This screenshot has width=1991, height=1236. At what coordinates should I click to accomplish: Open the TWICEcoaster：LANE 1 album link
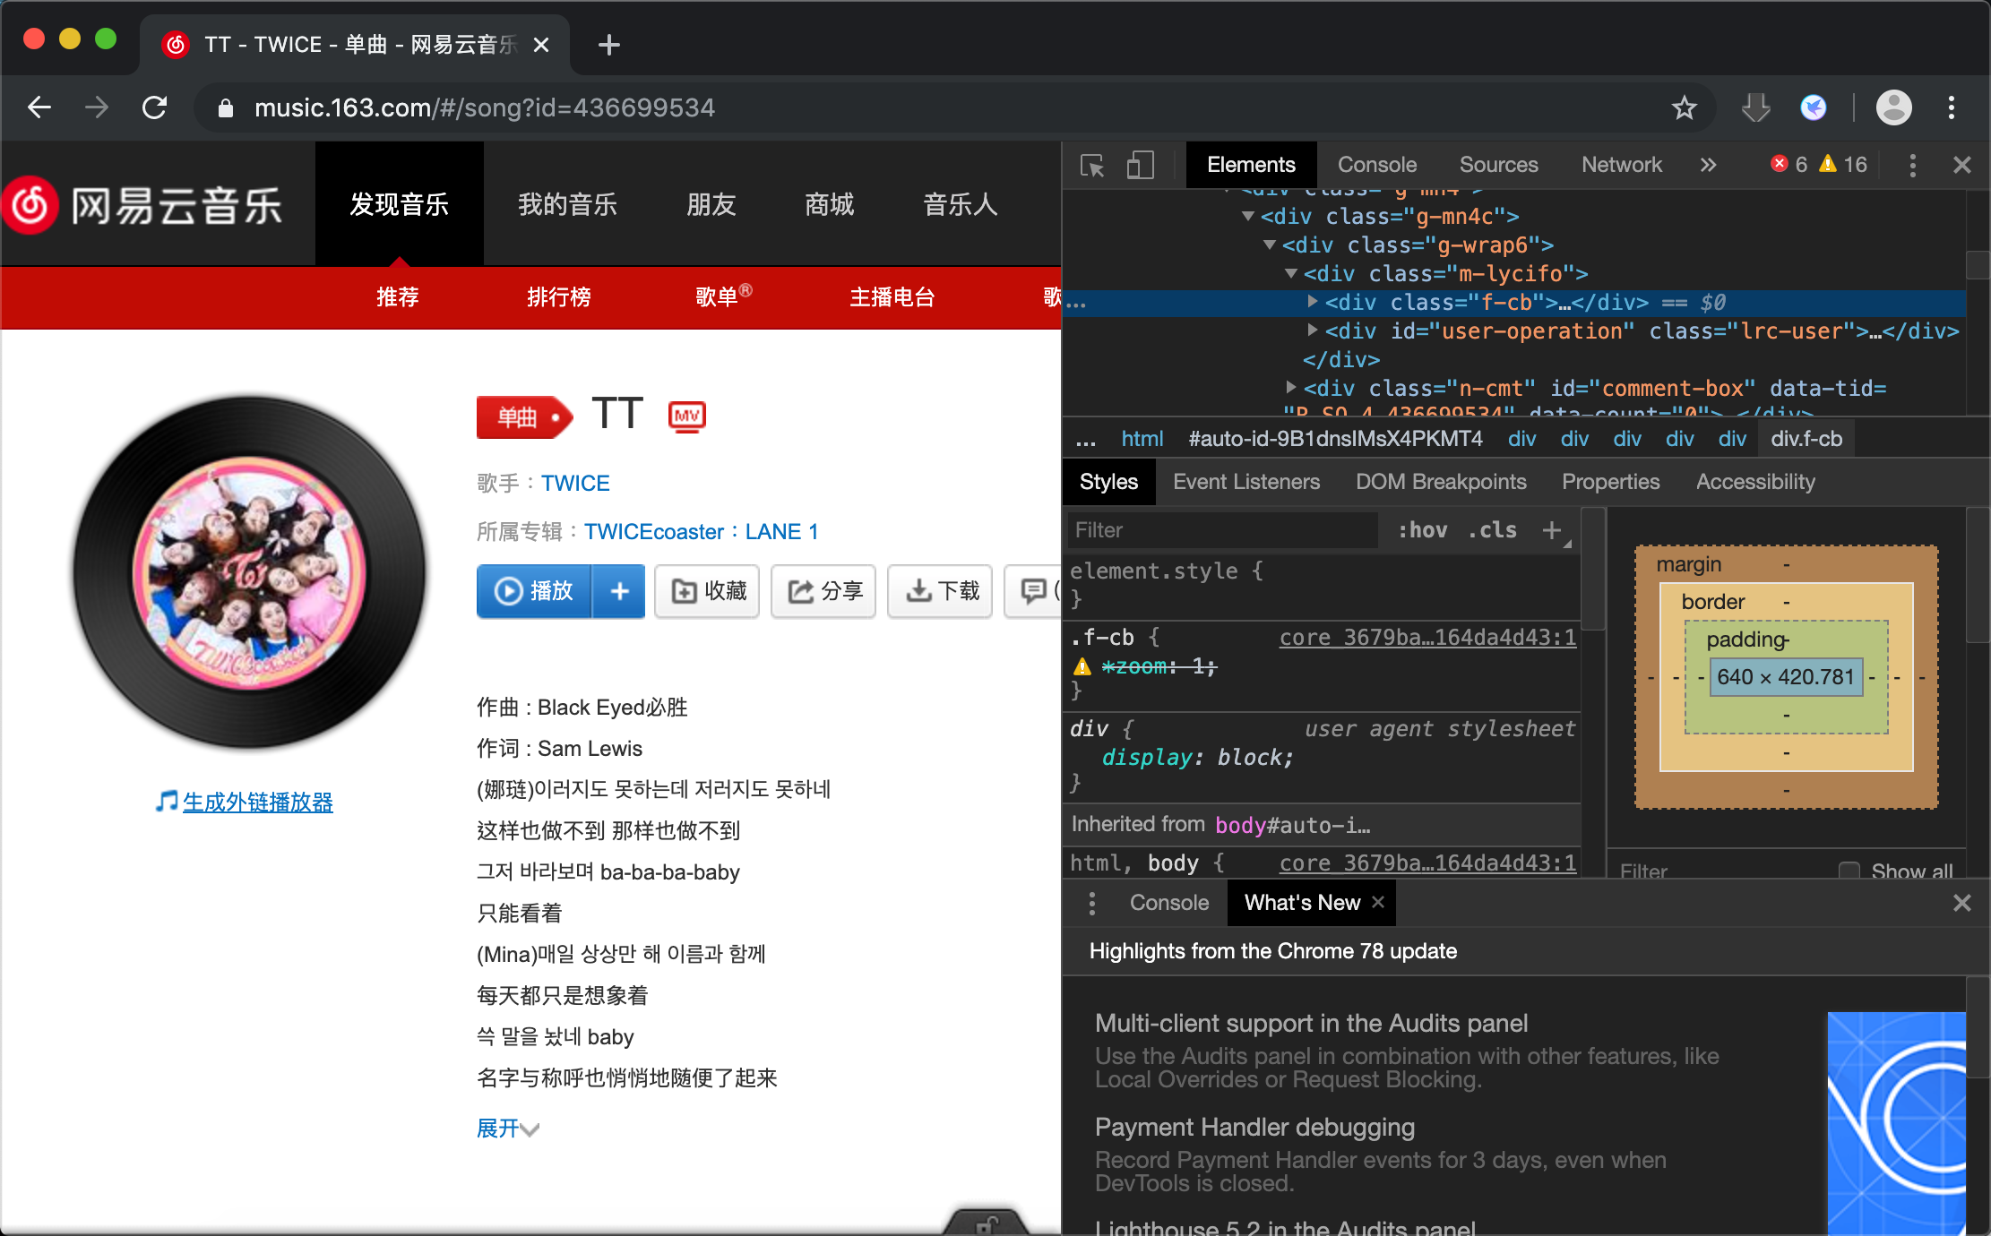[701, 532]
